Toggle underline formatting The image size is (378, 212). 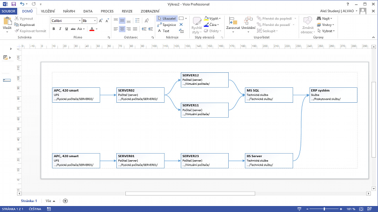point(66,29)
